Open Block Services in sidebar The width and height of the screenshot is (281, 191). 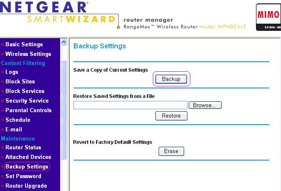(x=25, y=91)
